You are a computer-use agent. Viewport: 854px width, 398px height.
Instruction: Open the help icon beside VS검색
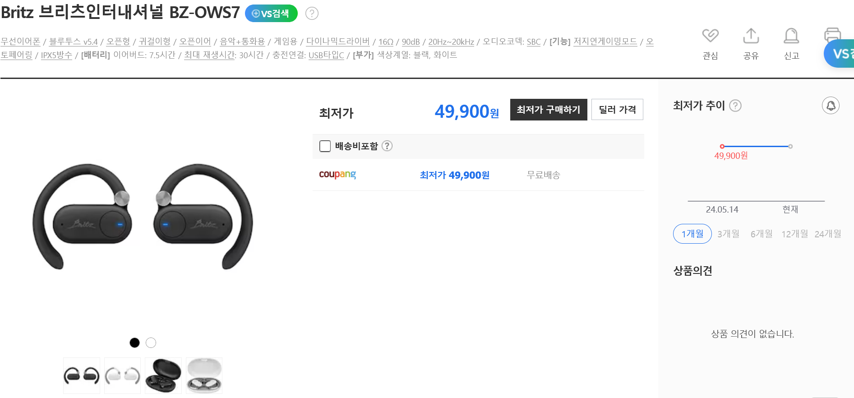point(312,14)
